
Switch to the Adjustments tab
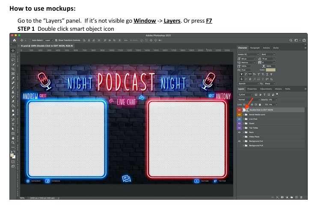pyautogui.click(x=266, y=89)
